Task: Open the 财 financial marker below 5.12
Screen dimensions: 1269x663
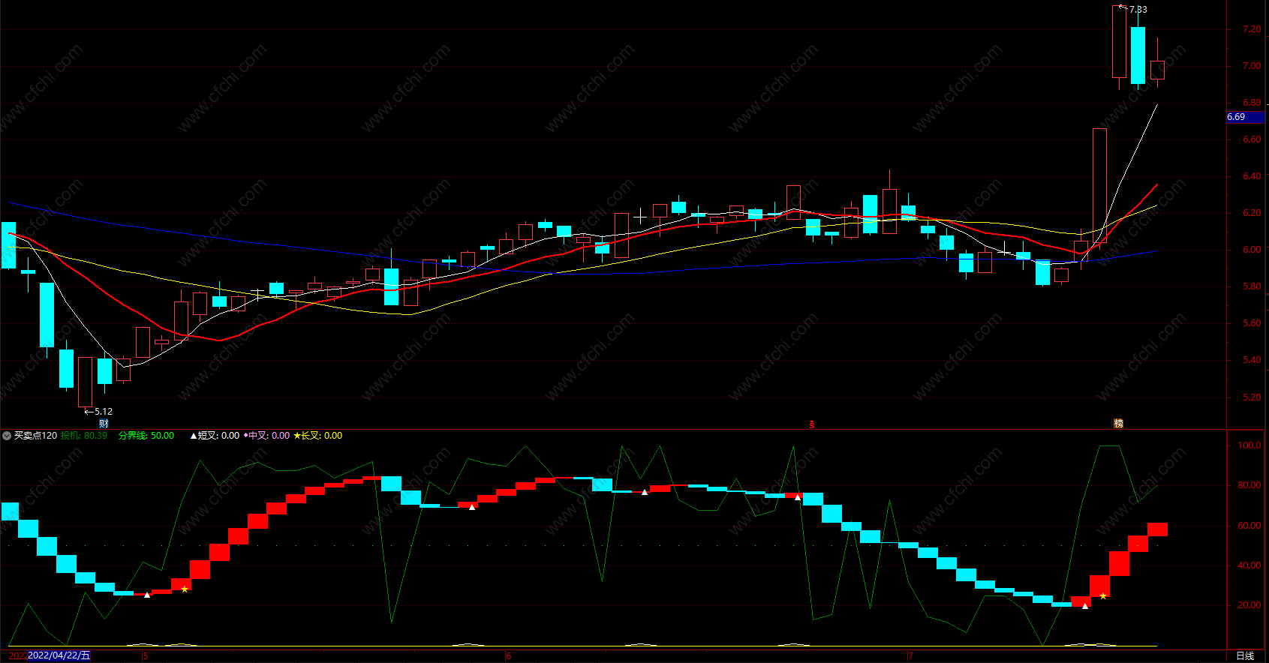Action: [104, 424]
